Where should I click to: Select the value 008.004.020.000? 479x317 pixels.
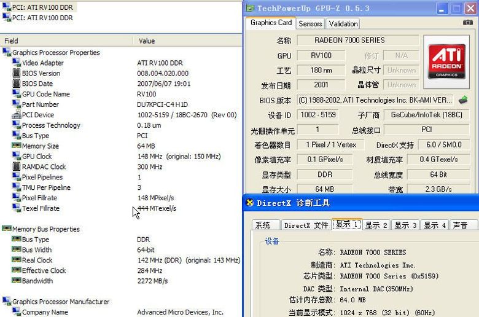(163, 73)
